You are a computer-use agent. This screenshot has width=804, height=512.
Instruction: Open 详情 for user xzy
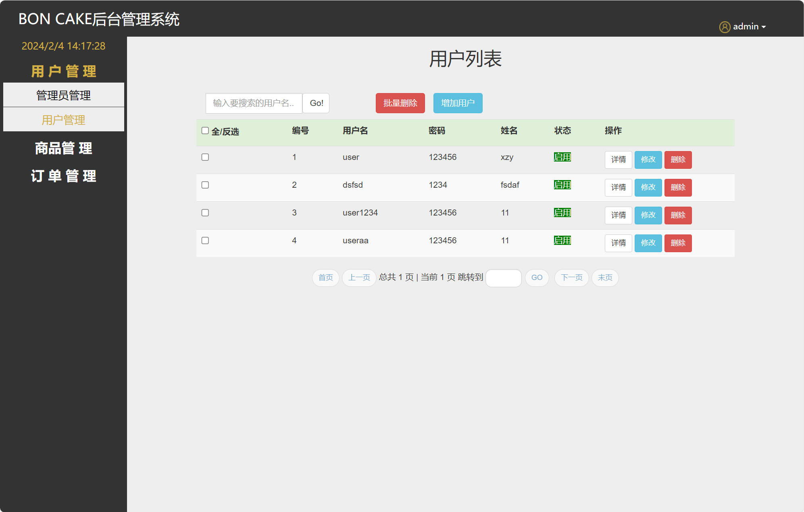[x=618, y=160]
